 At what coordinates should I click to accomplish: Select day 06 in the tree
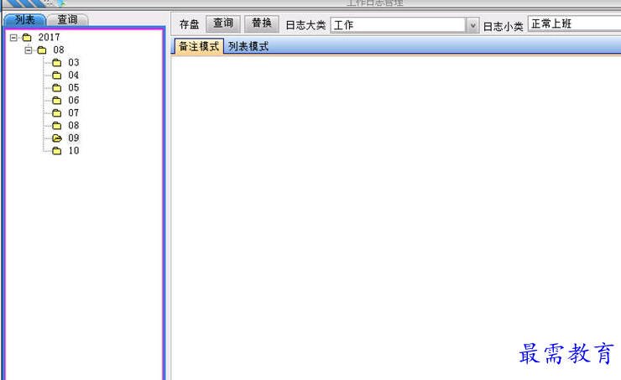74,100
